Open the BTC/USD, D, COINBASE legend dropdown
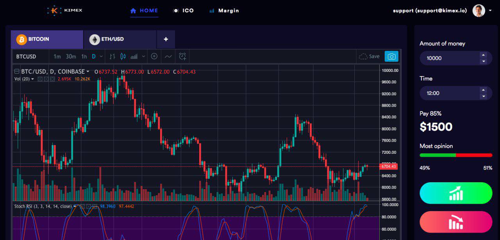Viewport: 500px width, 240px height. click(x=88, y=71)
